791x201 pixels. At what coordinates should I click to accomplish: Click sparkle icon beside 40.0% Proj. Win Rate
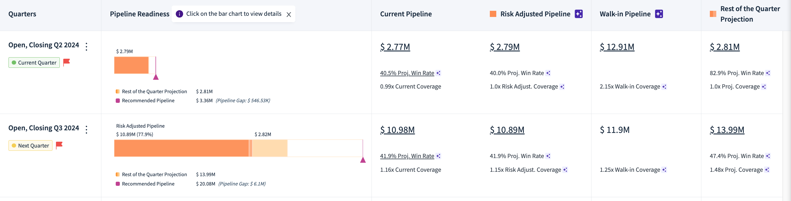click(548, 73)
